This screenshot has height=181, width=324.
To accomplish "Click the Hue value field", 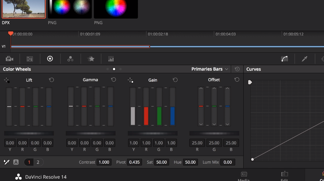I will [190, 162].
